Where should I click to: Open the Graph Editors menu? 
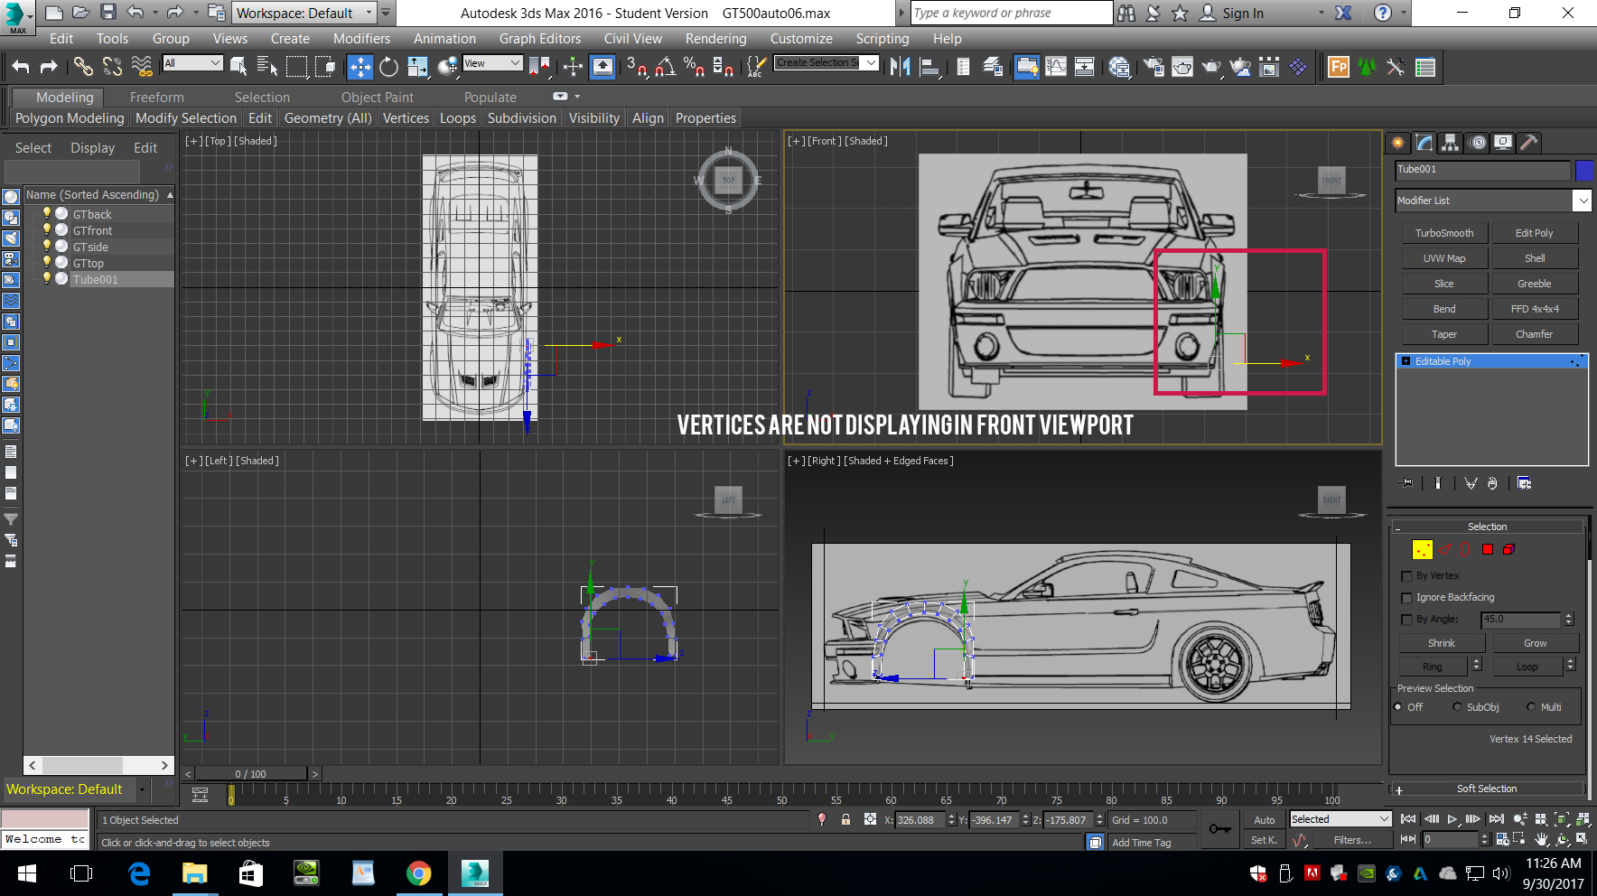pos(540,39)
